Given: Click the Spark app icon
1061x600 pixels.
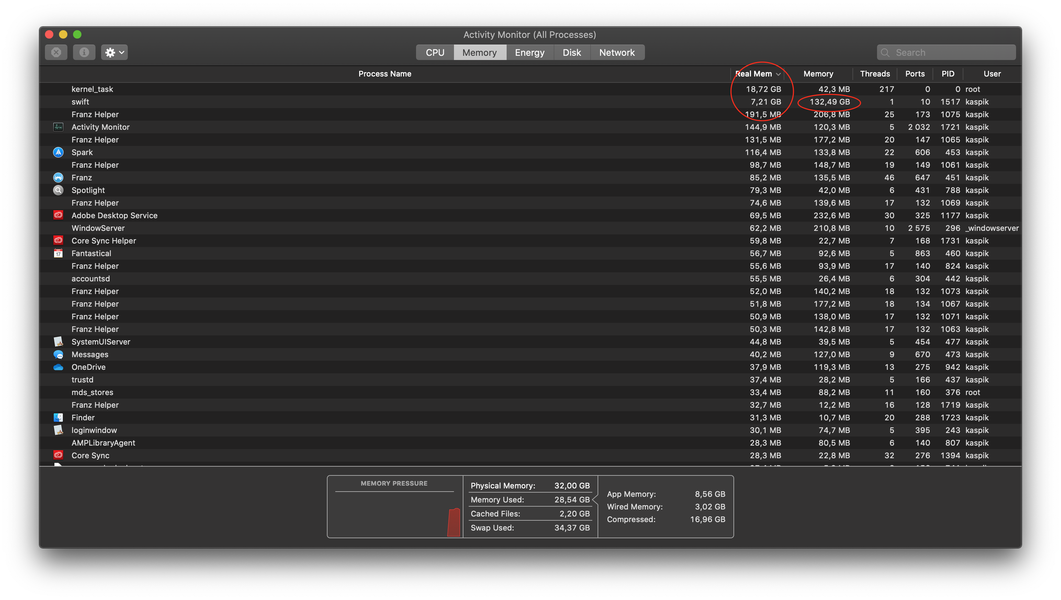Looking at the screenshot, I should point(58,152).
